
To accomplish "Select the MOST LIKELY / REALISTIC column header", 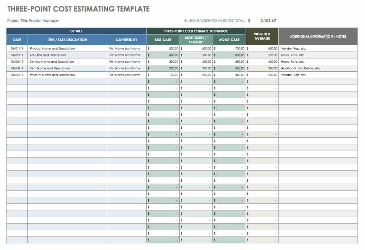I will 196,39.
